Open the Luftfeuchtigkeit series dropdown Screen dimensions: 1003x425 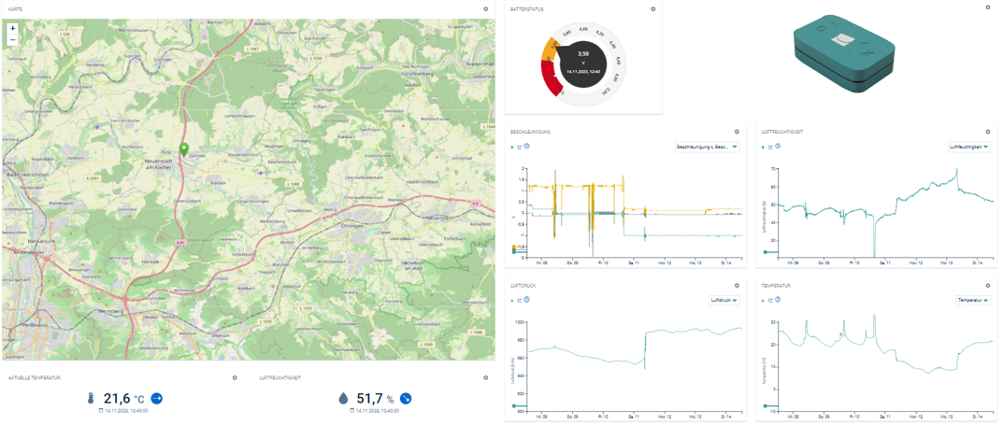pos(969,147)
